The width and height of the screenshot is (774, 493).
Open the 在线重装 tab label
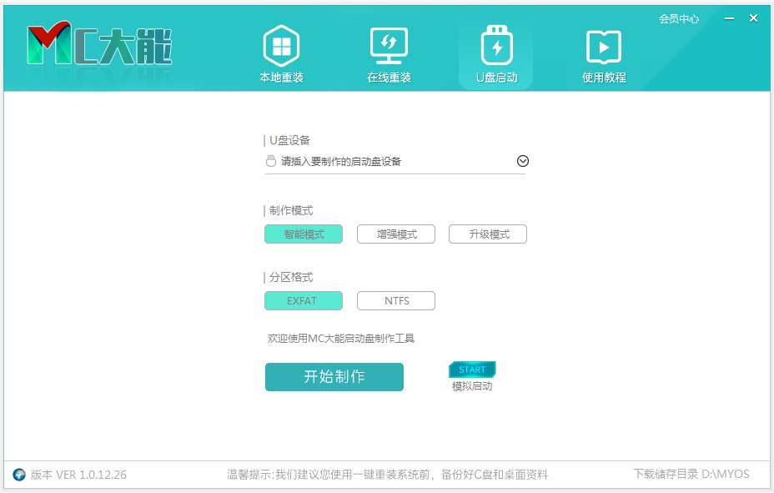click(x=389, y=78)
